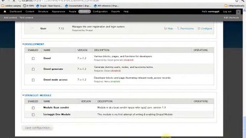Click the browser back arrow

tap(3, 1)
